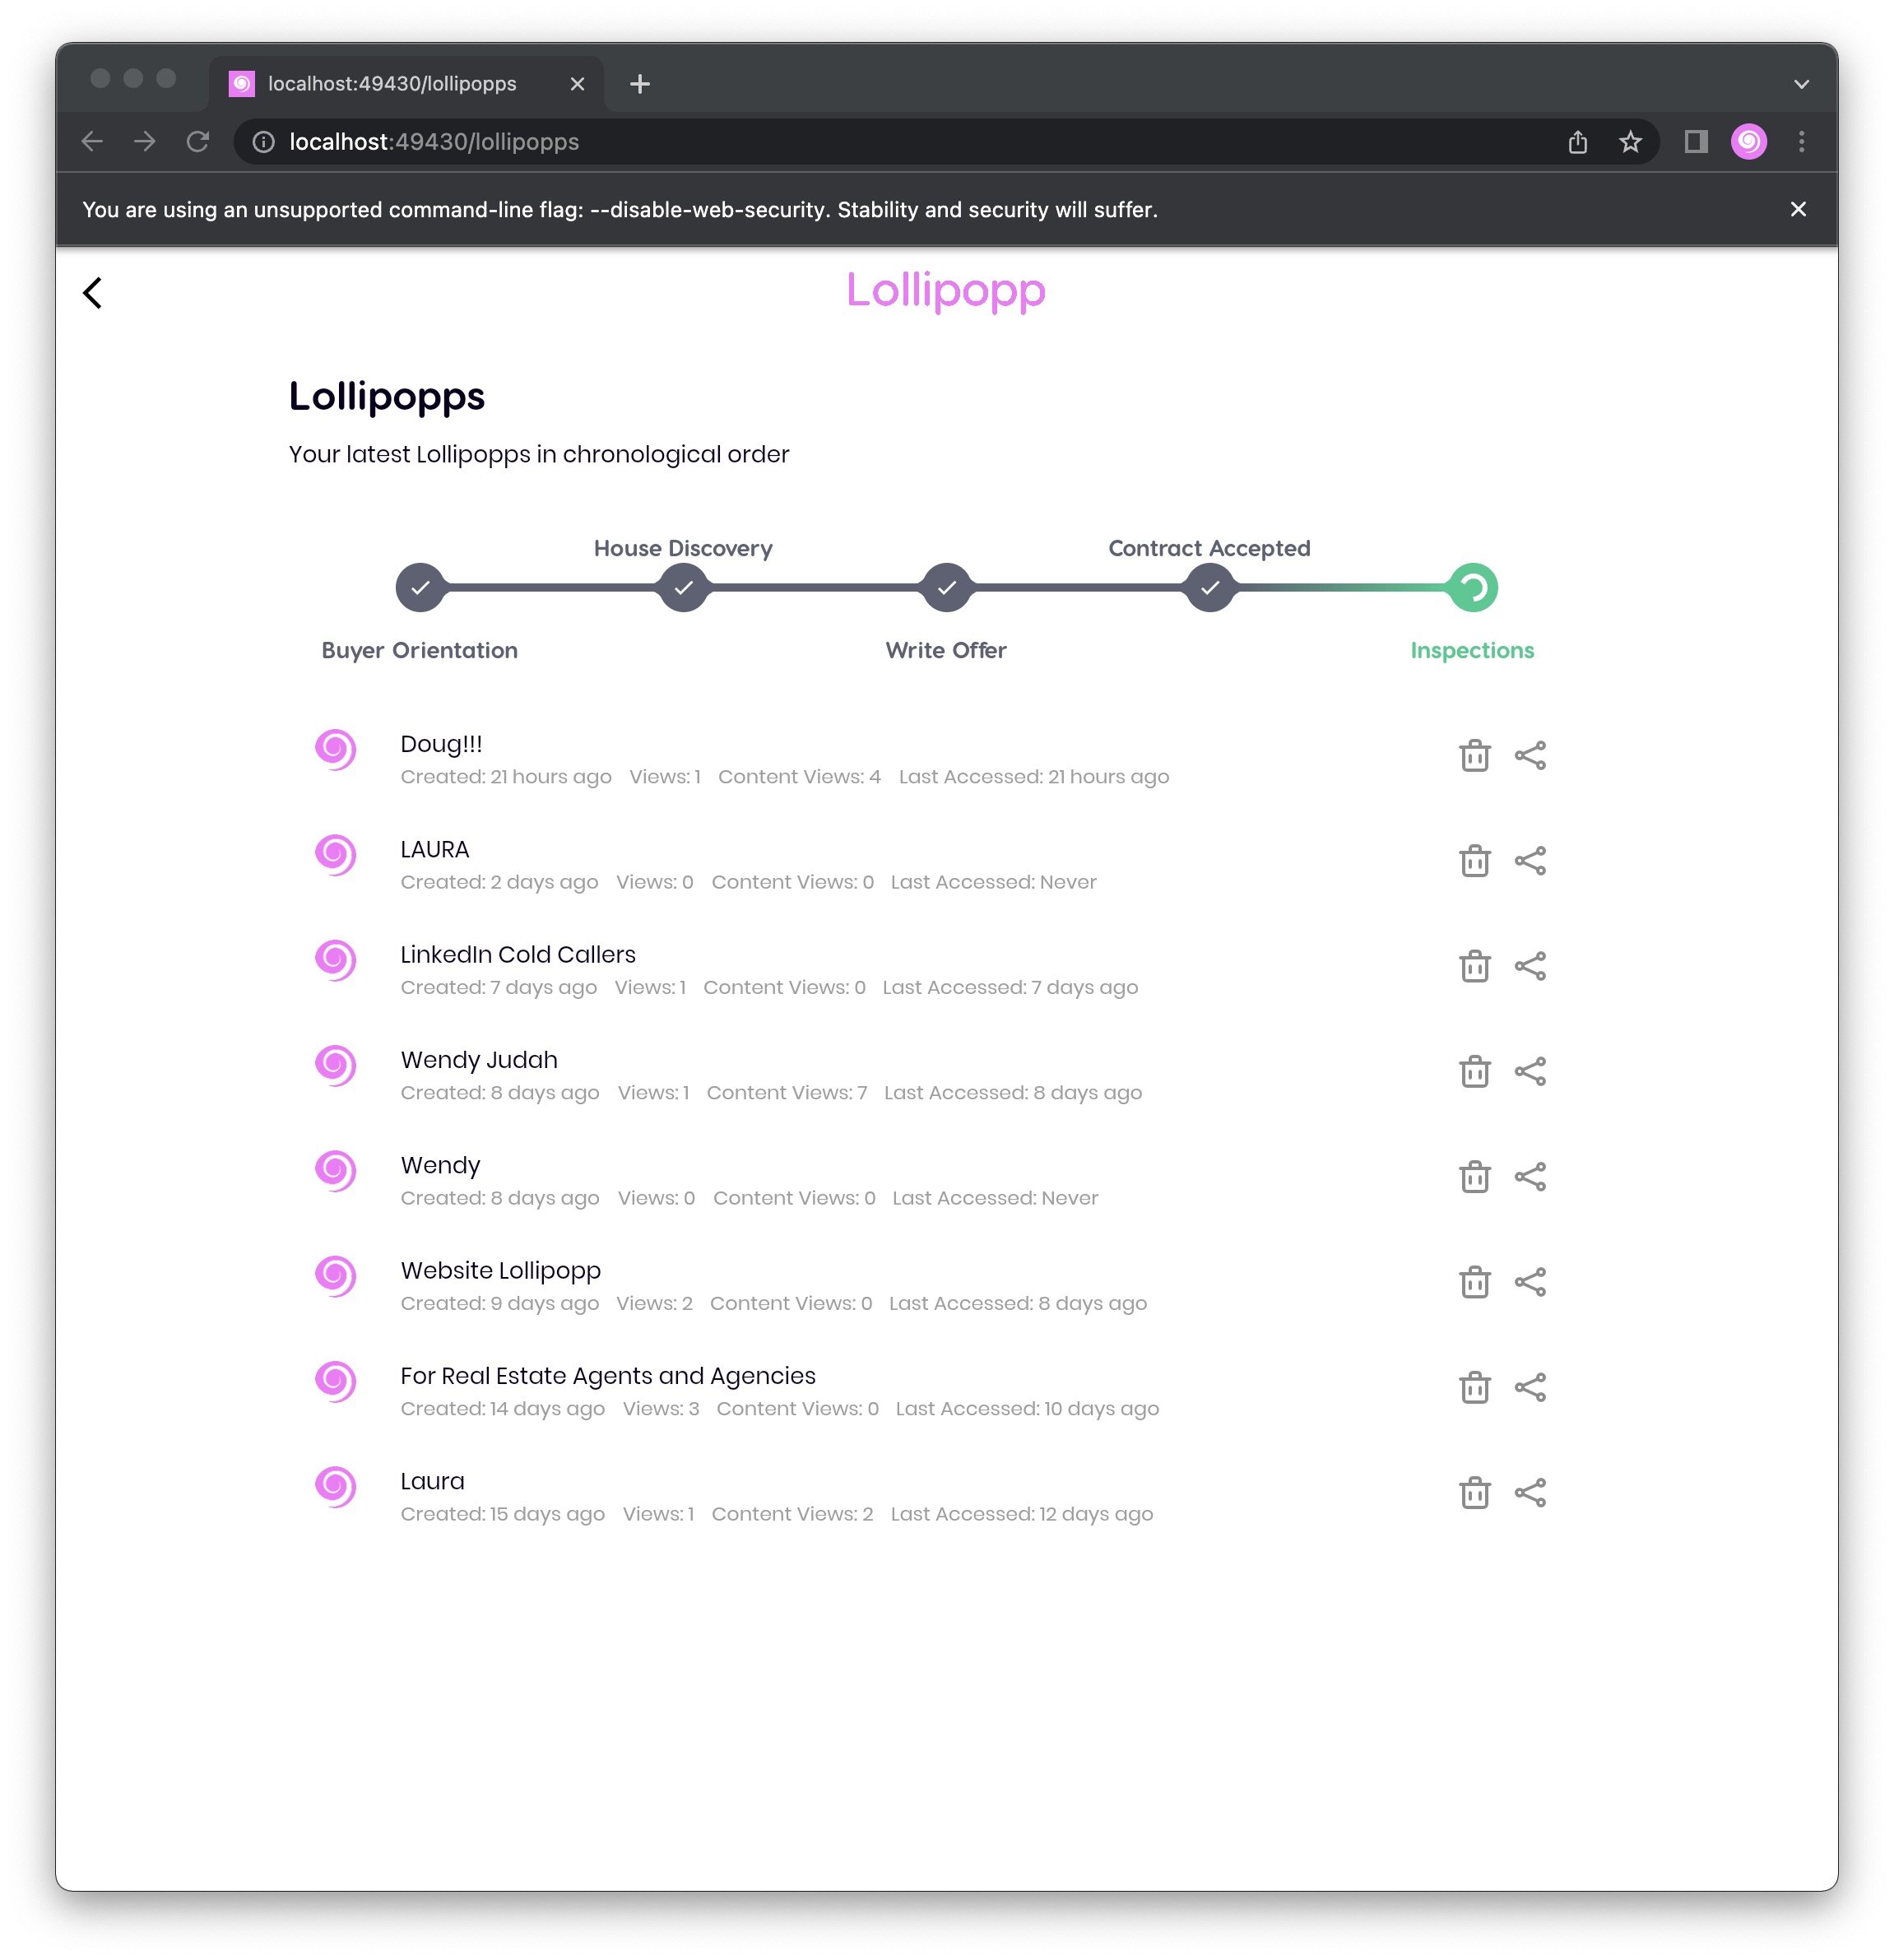Click swirl icon beside For Real Estate Agents

336,1381
